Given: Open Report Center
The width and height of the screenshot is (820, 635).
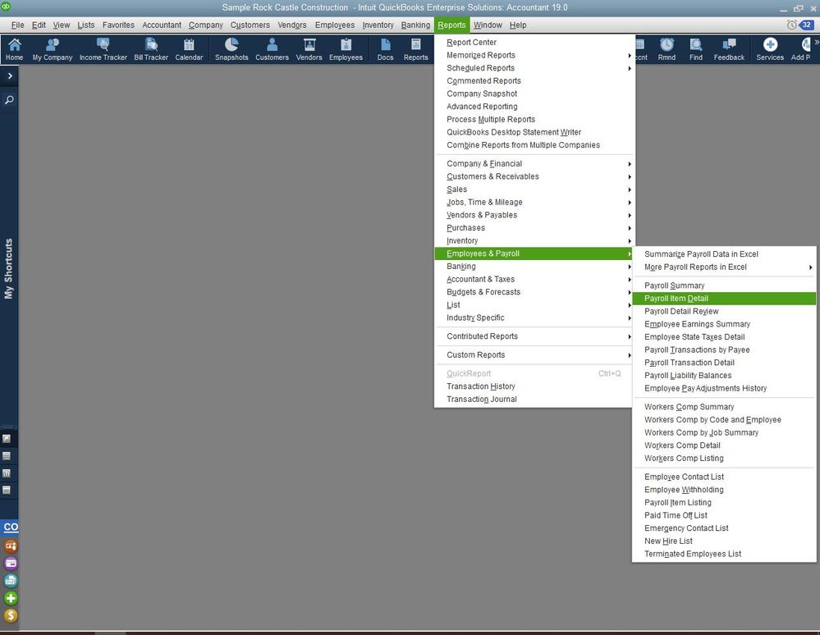Looking at the screenshot, I should coord(534,43).
